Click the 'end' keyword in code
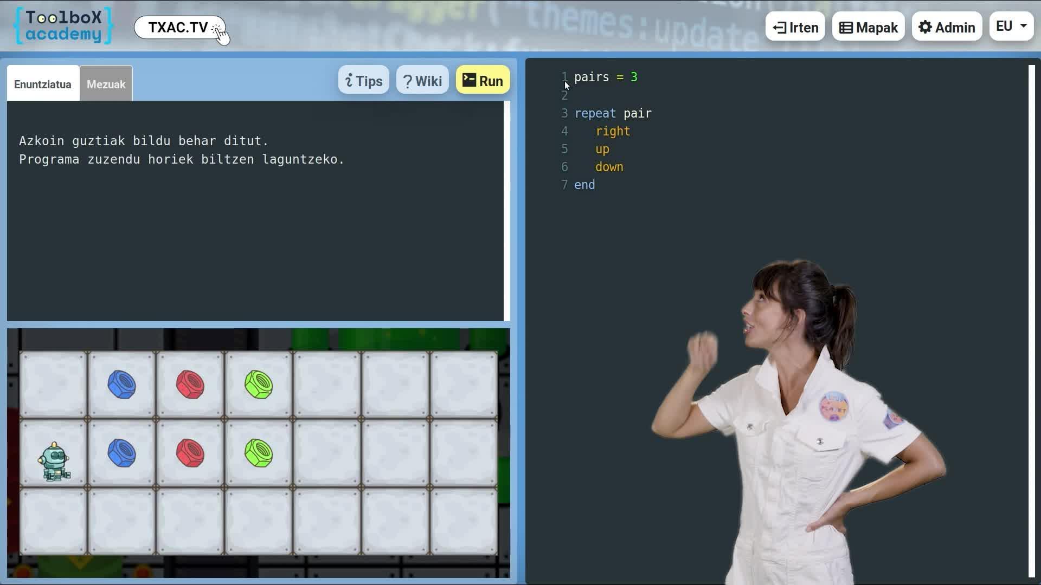The image size is (1041, 585). [584, 185]
